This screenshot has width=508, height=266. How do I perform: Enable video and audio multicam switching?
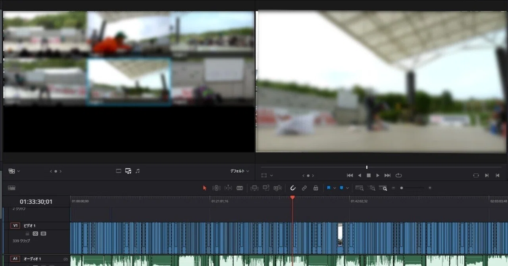(128, 171)
